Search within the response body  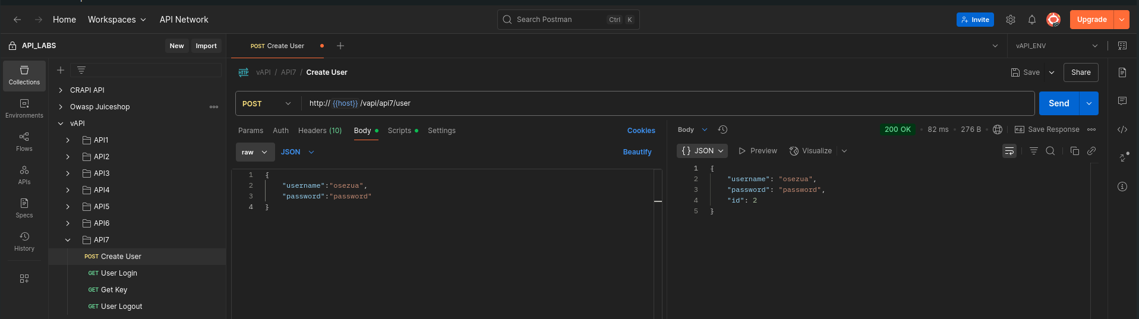(1050, 151)
